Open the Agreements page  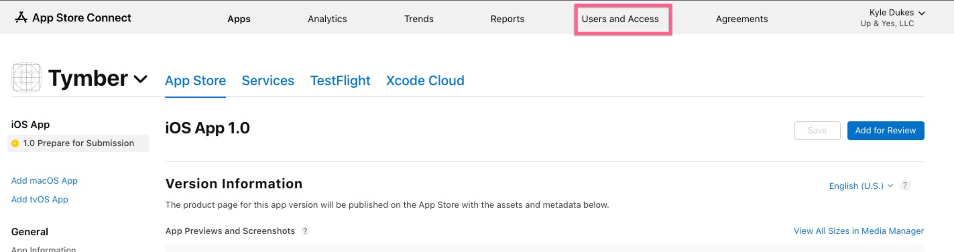pyautogui.click(x=741, y=19)
